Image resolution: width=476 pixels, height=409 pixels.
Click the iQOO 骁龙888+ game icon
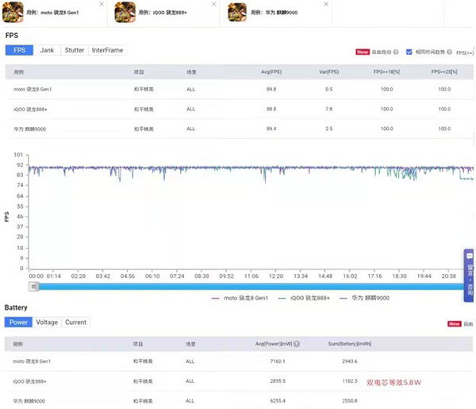(125, 12)
